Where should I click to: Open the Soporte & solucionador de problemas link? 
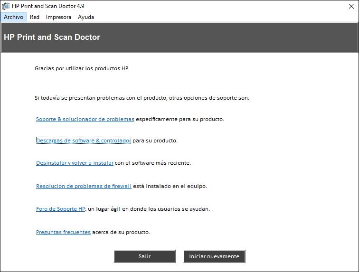pyautogui.click(x=85, y=119)
